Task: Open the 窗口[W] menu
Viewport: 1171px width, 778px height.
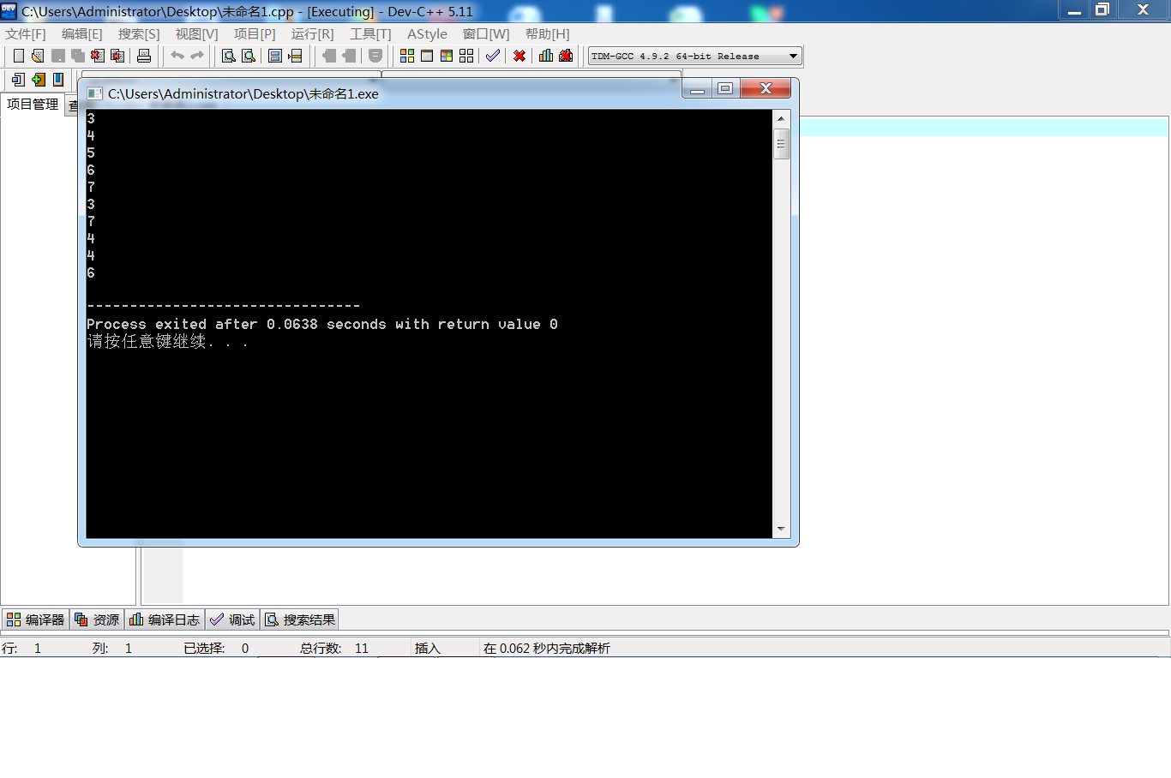Action: (486, 33)
